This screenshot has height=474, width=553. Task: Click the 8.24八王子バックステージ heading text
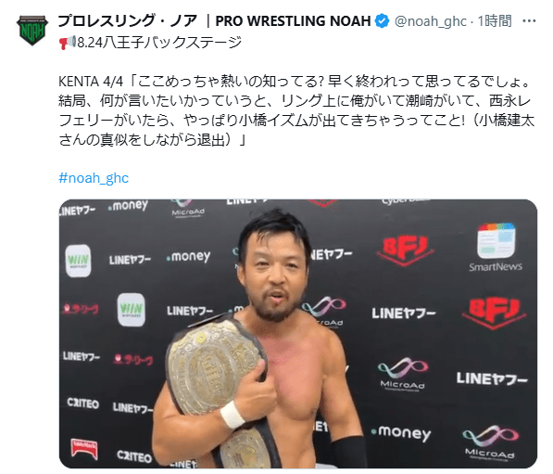[159, 43]
